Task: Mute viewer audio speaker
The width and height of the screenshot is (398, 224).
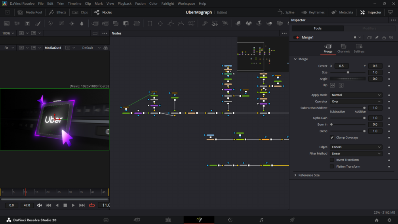Action: (39, 205)
